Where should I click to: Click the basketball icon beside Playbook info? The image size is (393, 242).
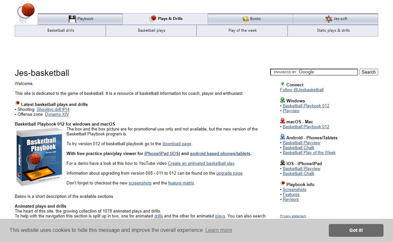[283, 184]
